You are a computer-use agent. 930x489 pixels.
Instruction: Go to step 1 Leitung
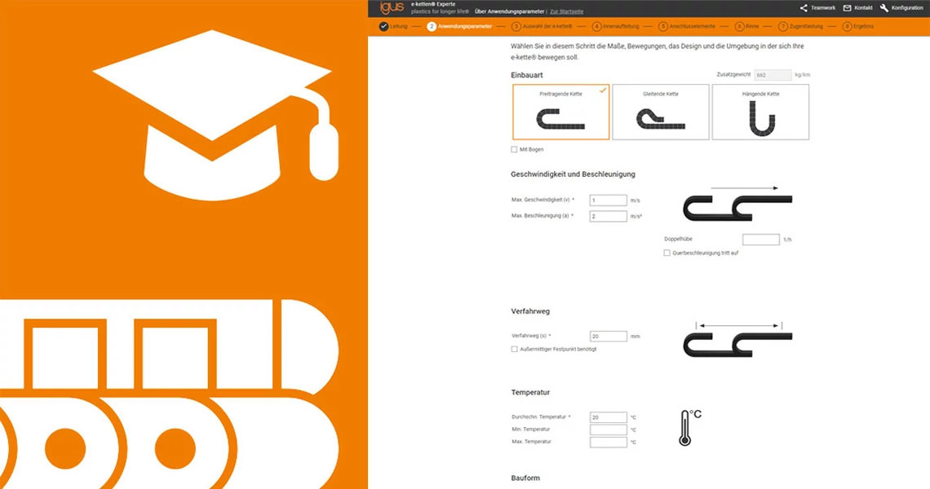[392, 27]
